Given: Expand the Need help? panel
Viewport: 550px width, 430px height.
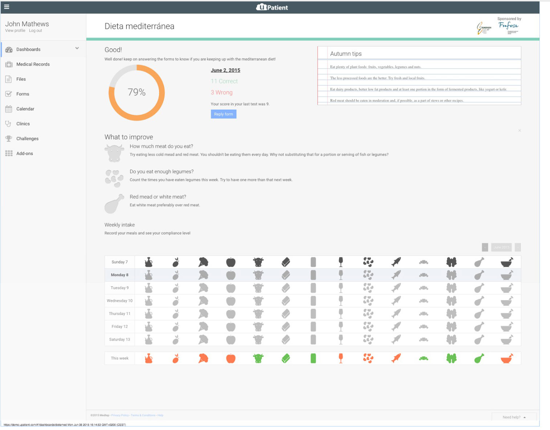Looking at the screenshot, I should pyautogui.click(x=514, y=417).
